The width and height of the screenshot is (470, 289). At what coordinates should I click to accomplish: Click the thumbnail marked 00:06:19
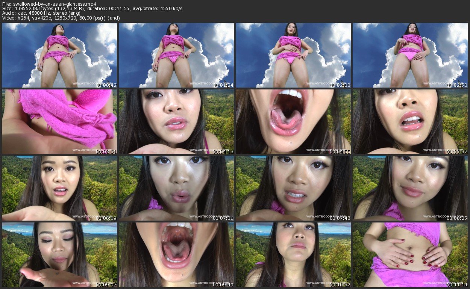coord(59,188)
